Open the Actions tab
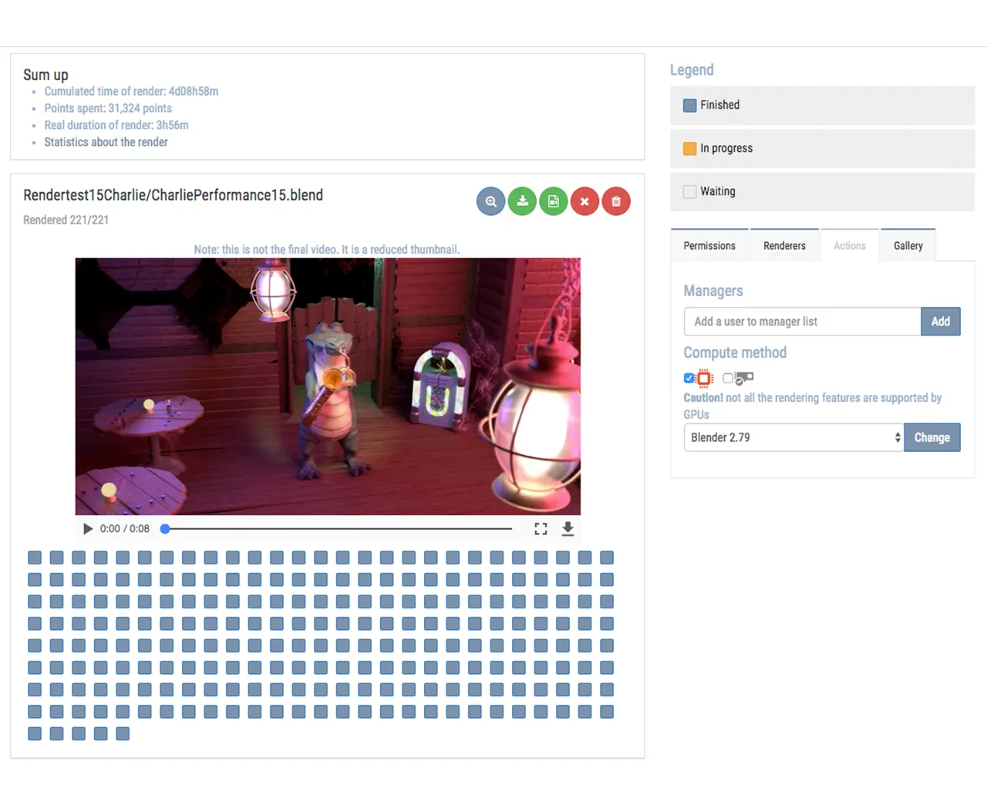The width and height of the screenshot is (987, 785). click(850, 245)
